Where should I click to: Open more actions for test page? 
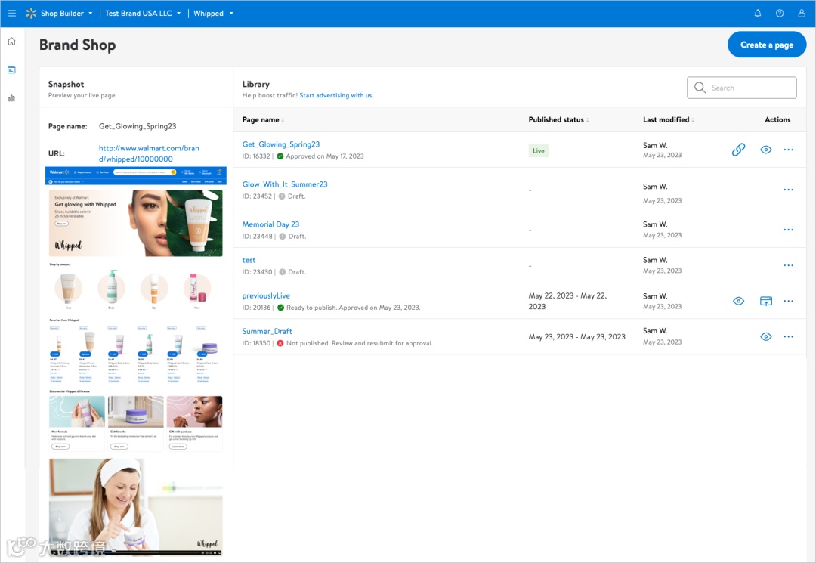tap(788, 265)
